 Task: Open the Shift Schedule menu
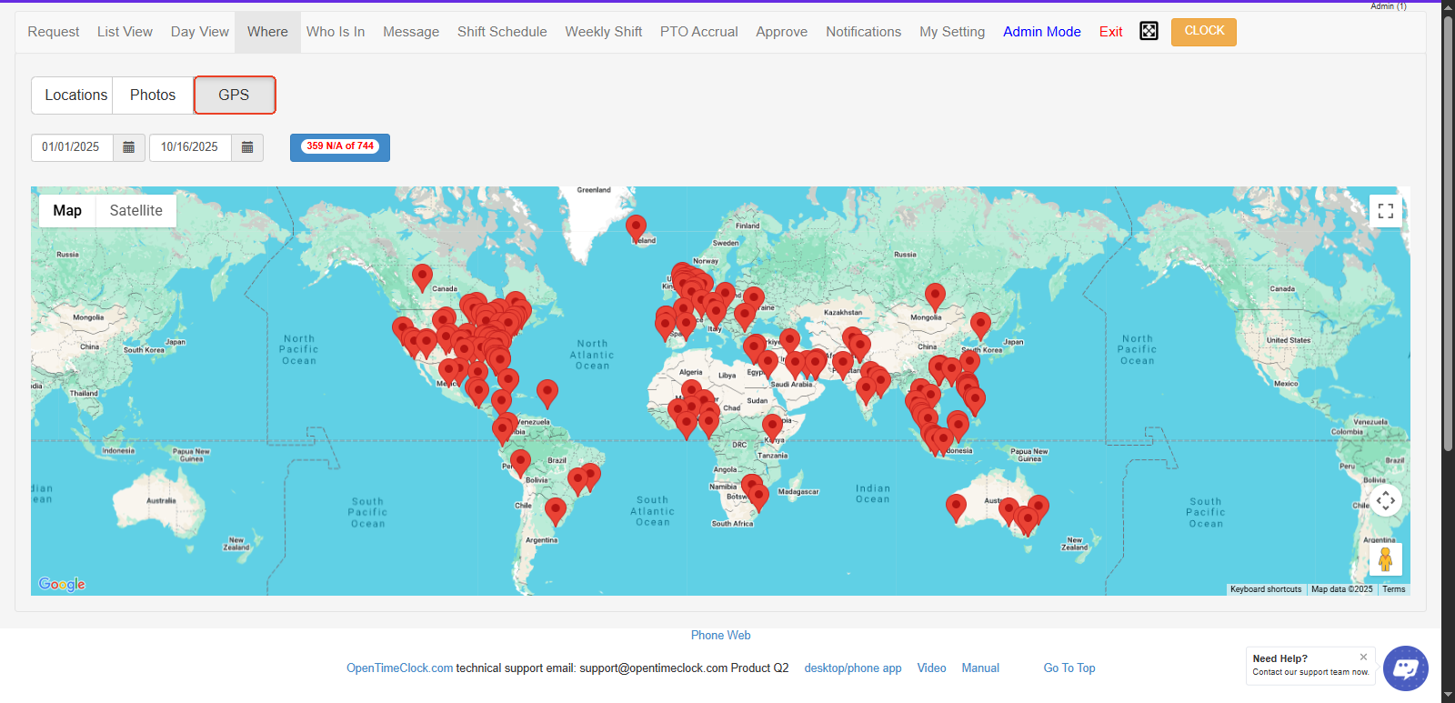[502, 32]
